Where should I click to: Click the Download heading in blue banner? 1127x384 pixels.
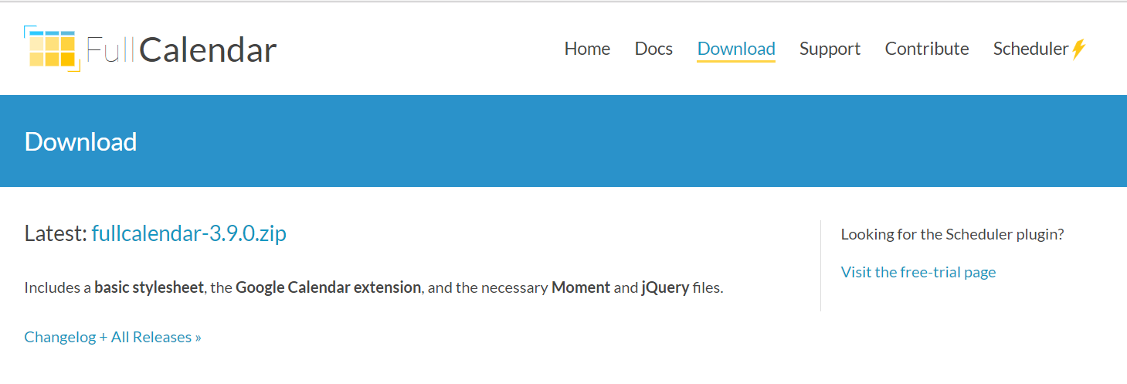80,142
